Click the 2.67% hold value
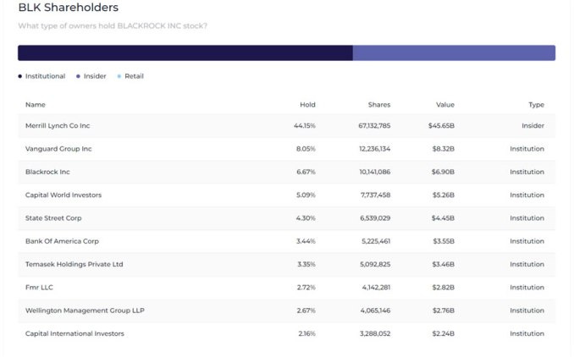The width and height of the screenshot is (574, 357). (x=306, y=310)
